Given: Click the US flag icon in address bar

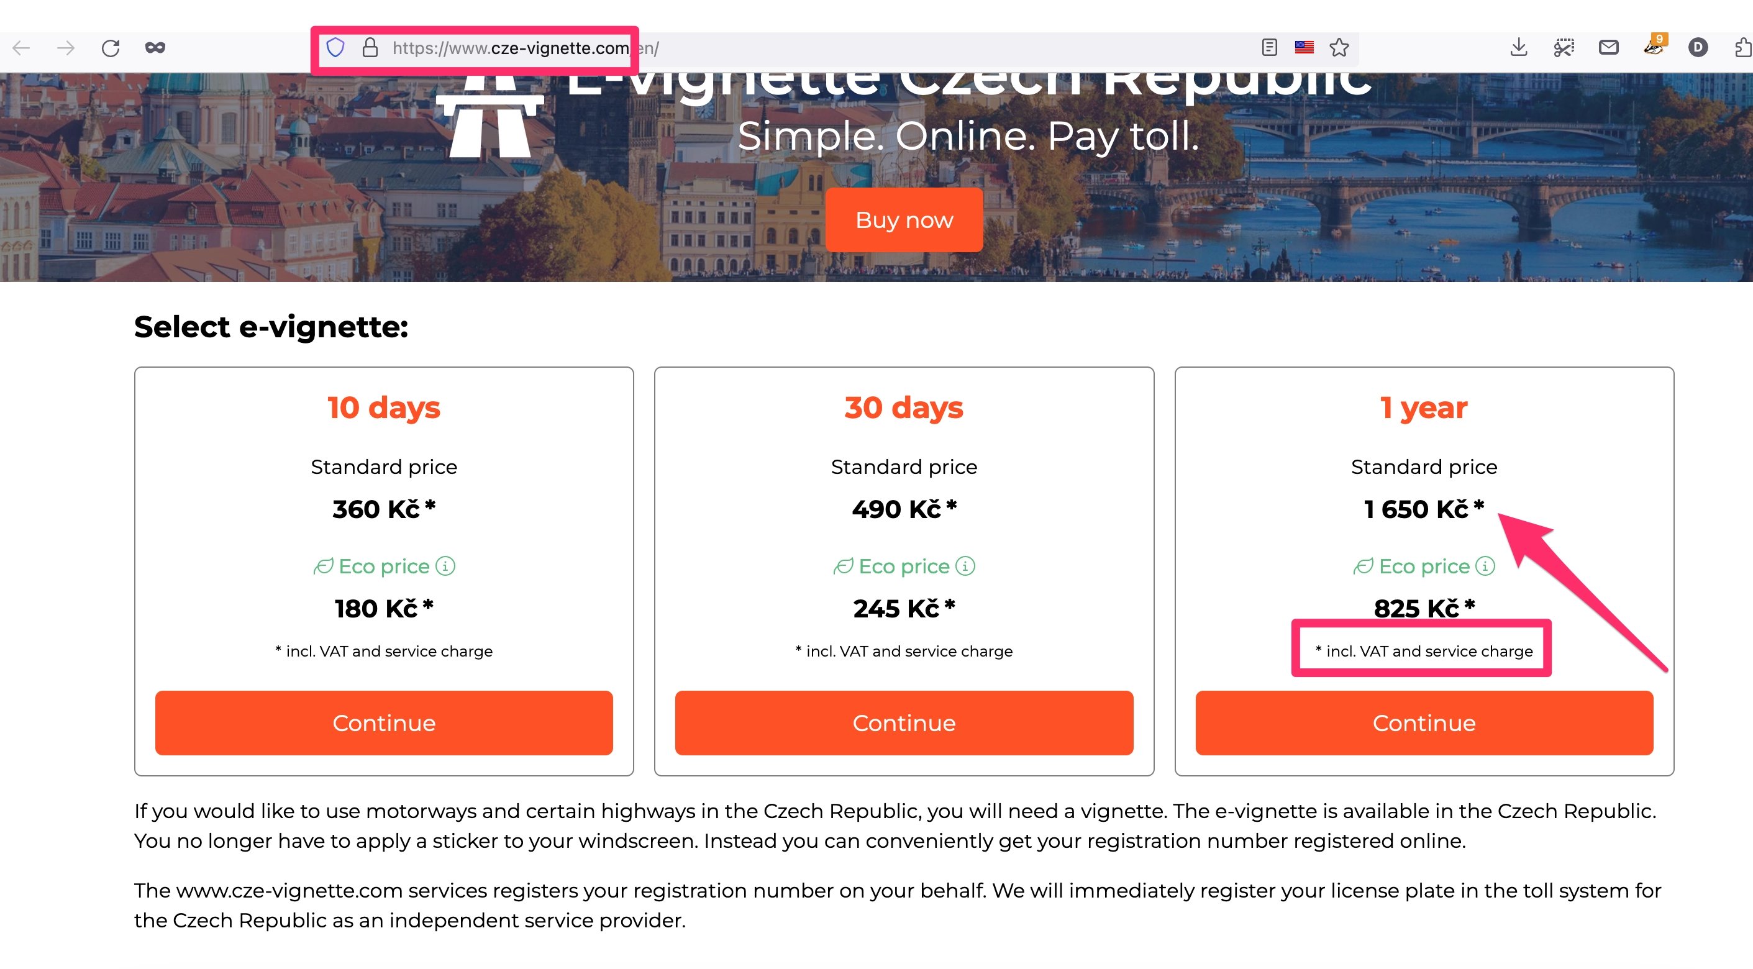Looking at the screenshot, I should pos(1304,48).
